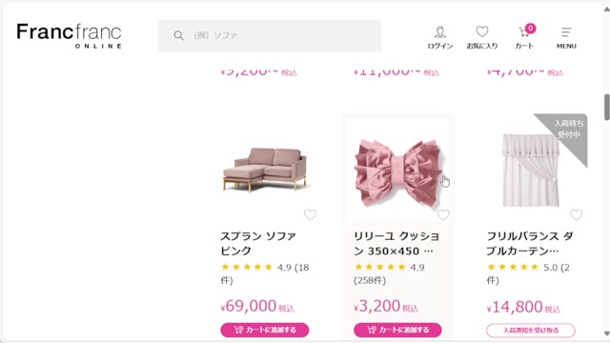Favorite the スプラン ソファ ピンク heart
The width and height of the screenshot is (610, 343).
pyautogui.click(x=310, y=214)
